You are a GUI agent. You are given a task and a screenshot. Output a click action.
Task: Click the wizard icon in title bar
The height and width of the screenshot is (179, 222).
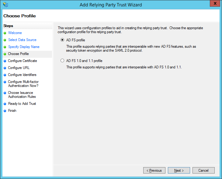[5, 5]
